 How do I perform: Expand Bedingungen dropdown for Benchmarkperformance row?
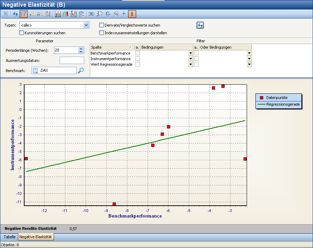(x=191, y=53)
